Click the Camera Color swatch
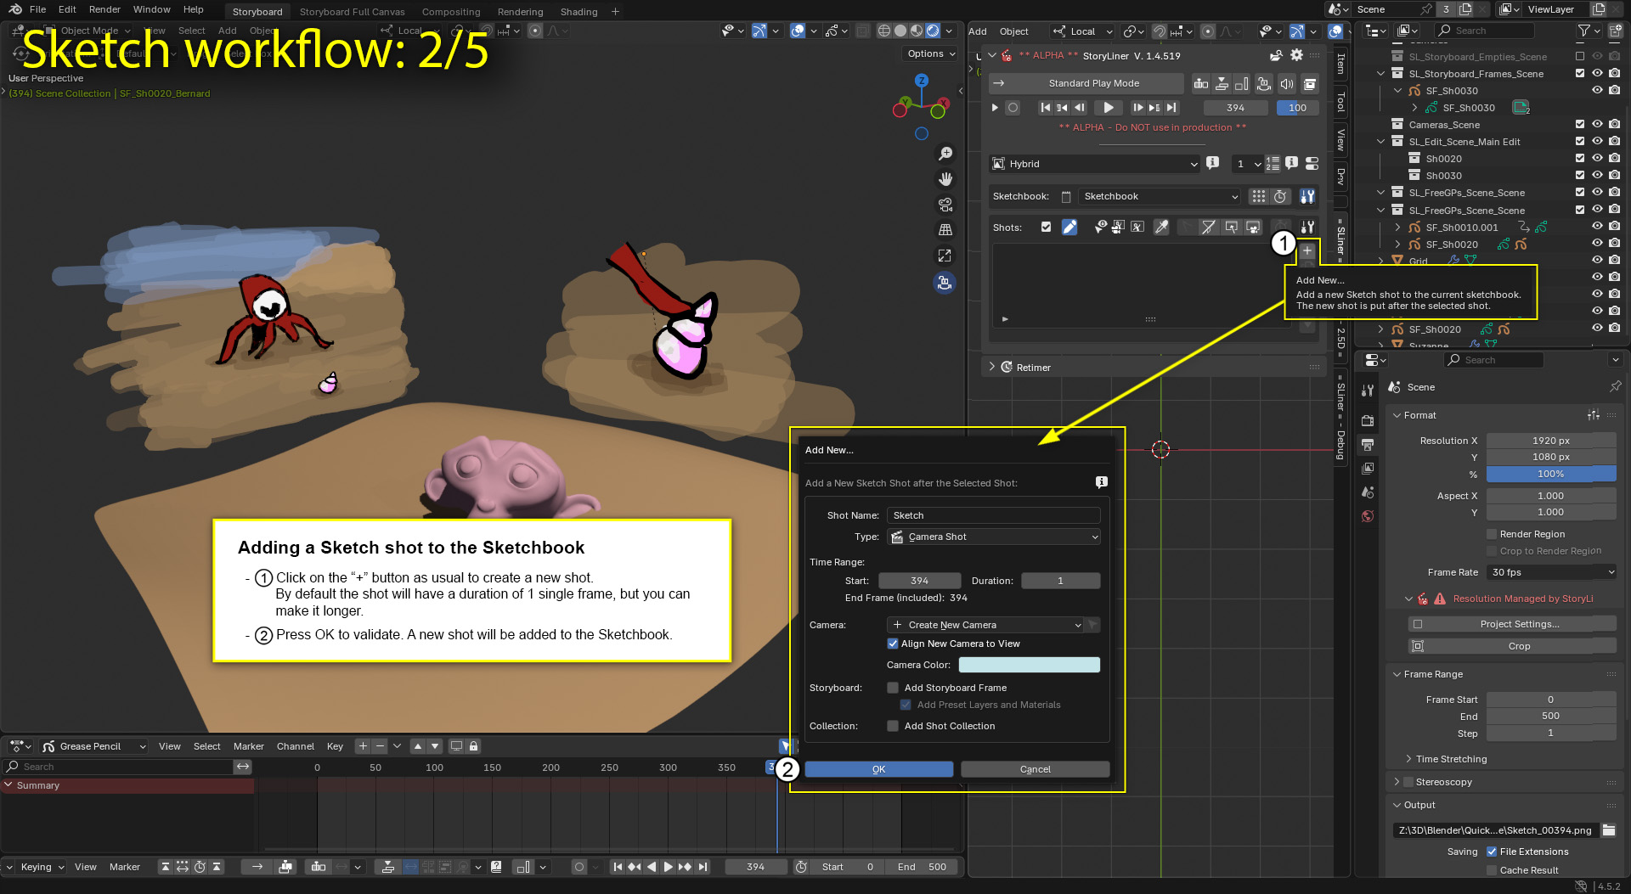Screen dimensions: 1631x894 [x=1029, y=665]
